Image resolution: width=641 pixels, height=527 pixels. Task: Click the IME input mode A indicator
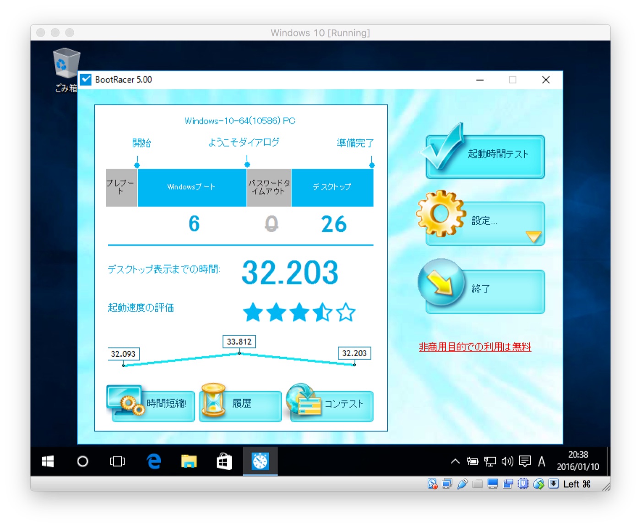tap(542, 461)
